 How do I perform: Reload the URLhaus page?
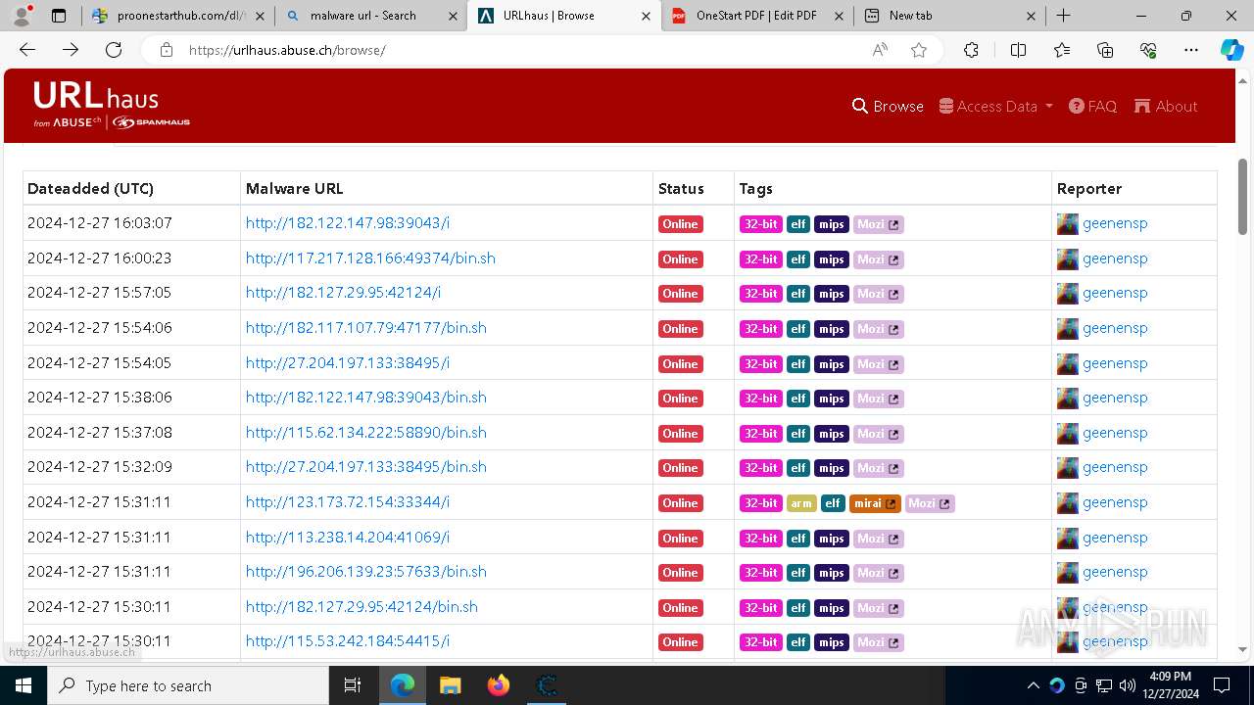click(114, 50)
